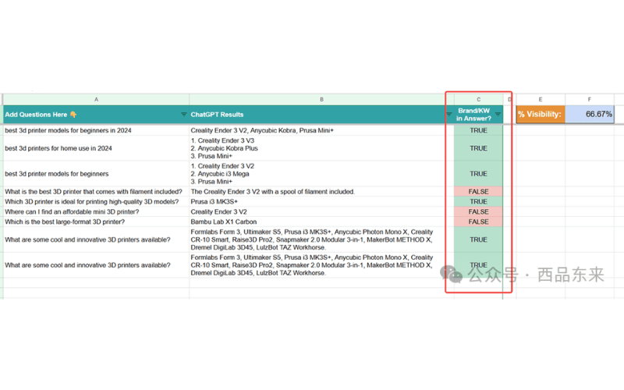This screenshot has height=390, width=624.
Task: Select TRUE cell for high-quality 3D models row
Action: pos(478,202)
